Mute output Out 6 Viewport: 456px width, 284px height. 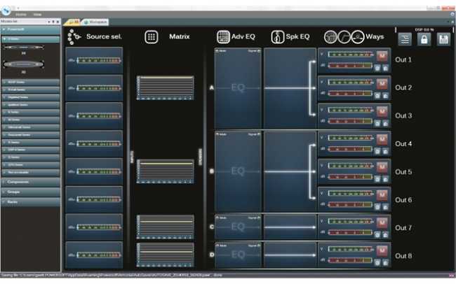[x=382, y=194]
